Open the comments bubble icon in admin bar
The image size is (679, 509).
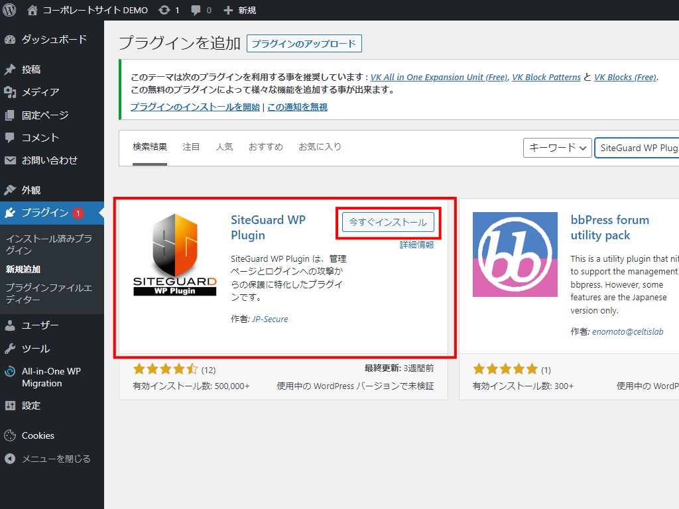point(196,10)
